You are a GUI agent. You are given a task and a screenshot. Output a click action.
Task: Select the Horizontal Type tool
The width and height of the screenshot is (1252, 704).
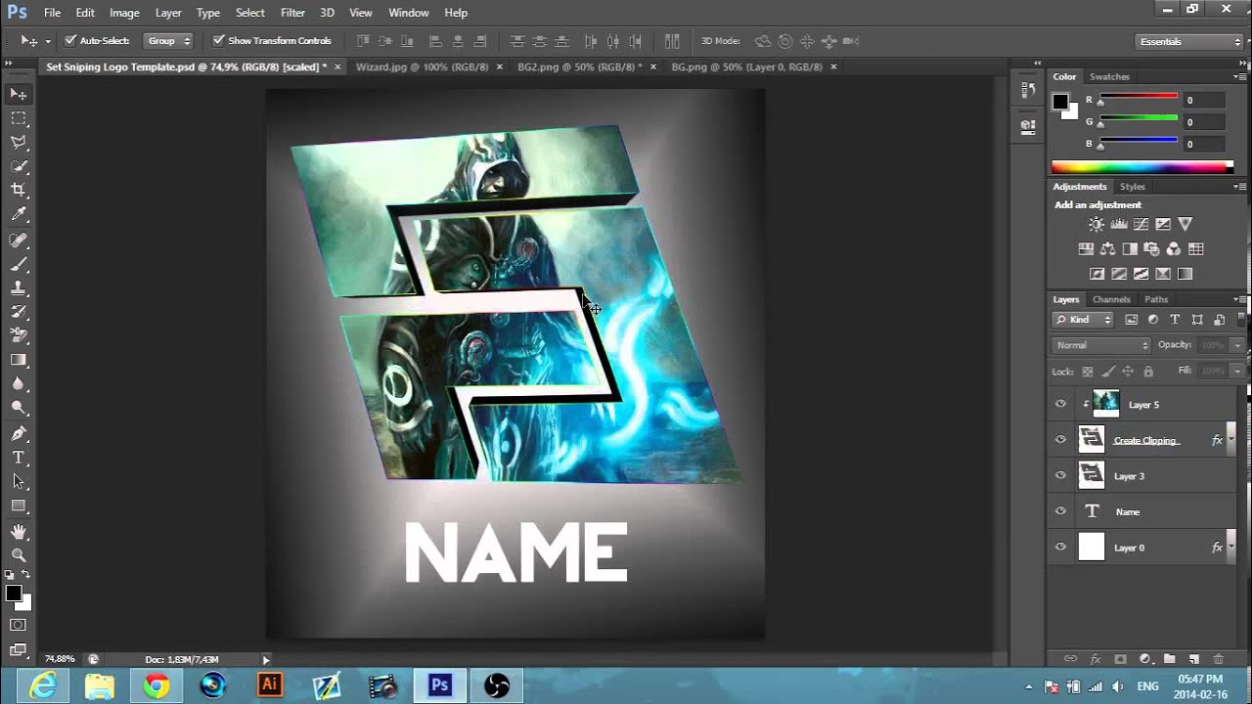pos(19,458)
